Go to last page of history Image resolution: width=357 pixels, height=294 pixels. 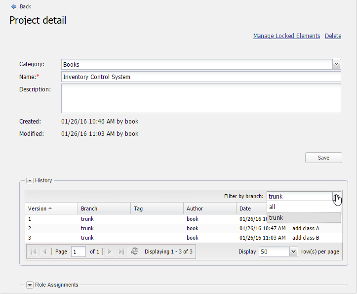click(x=121, y=252)
